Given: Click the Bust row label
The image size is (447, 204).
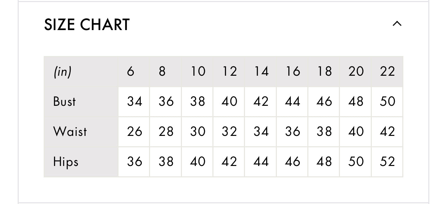Looking at the screenshot, I should (x=64, y=102).
